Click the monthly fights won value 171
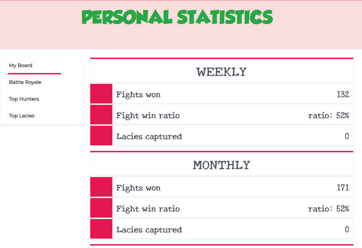The height and width of the screenshot is (248, 362). click(343, 188)
